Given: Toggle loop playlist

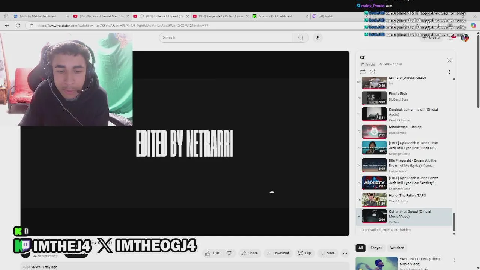Looking at the screenshot, I should [x=363, y=72].
